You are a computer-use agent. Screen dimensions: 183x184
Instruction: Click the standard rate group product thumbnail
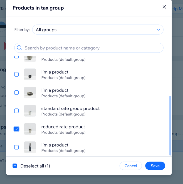tap(30, 111)
